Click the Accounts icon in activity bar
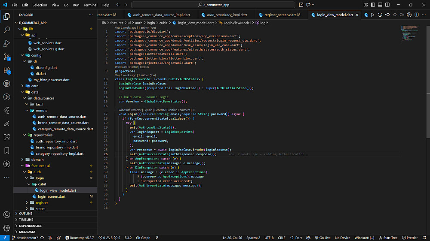 7,214
